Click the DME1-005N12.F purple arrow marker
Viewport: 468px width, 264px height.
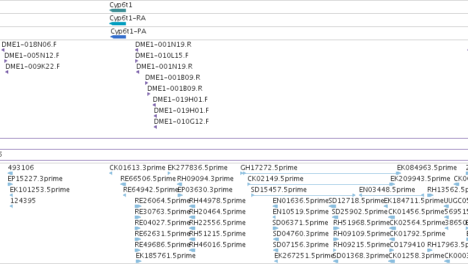pos(6,61)
